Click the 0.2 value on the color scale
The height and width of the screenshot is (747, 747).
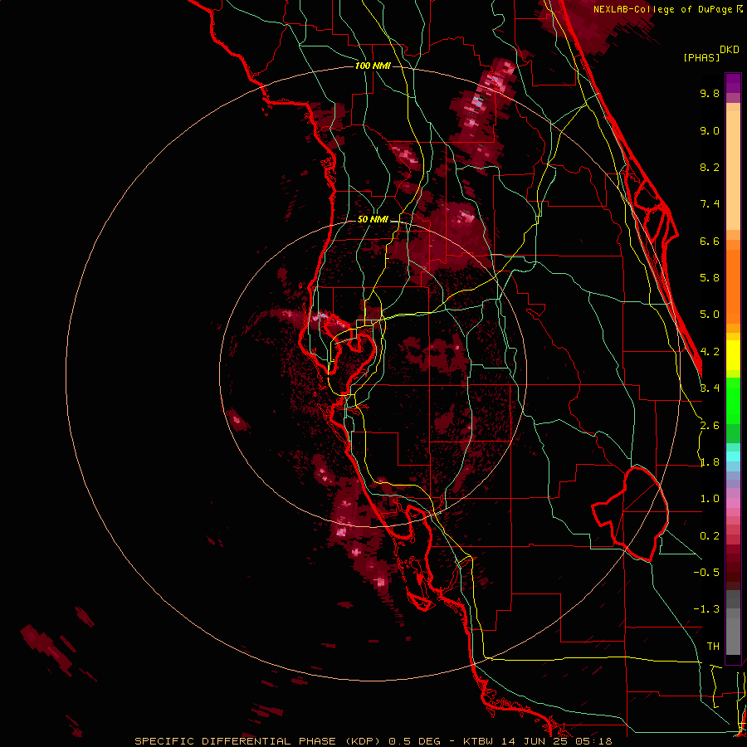click(x=710, y=536)
